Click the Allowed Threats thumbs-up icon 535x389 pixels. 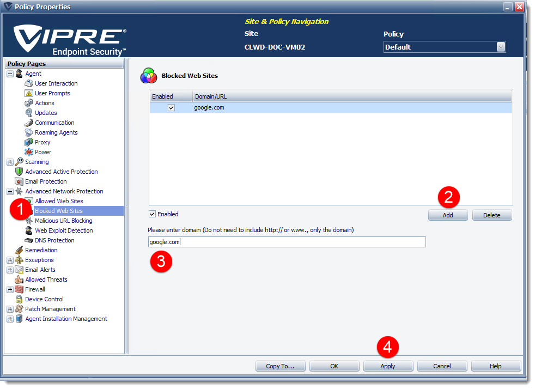click(19, 280)
